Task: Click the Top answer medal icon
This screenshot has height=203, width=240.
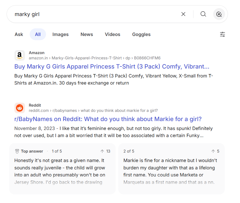Action: [x=17, y=151]
